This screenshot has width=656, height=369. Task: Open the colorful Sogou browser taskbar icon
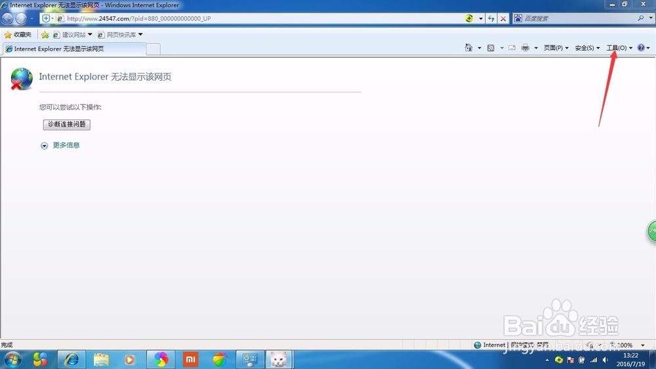pos(41,360)
